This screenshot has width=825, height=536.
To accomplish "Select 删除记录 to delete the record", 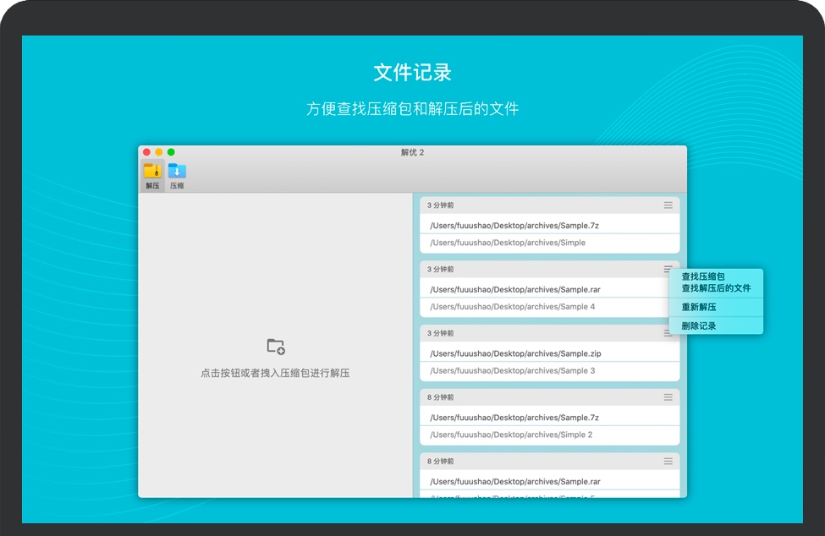I will click(x=699, y=325).
